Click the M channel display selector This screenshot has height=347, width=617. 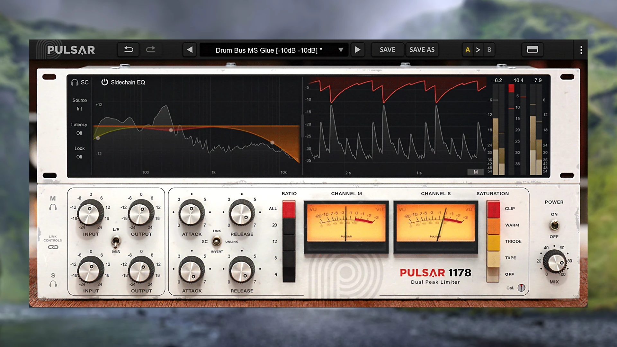point(476,172)
